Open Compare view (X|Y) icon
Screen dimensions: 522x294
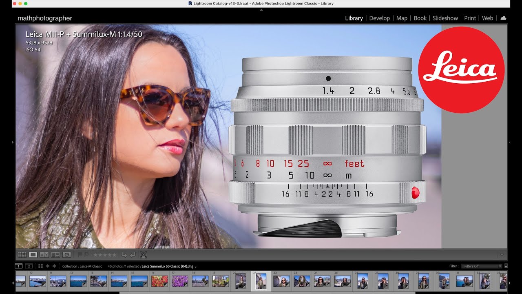point(44,255)
